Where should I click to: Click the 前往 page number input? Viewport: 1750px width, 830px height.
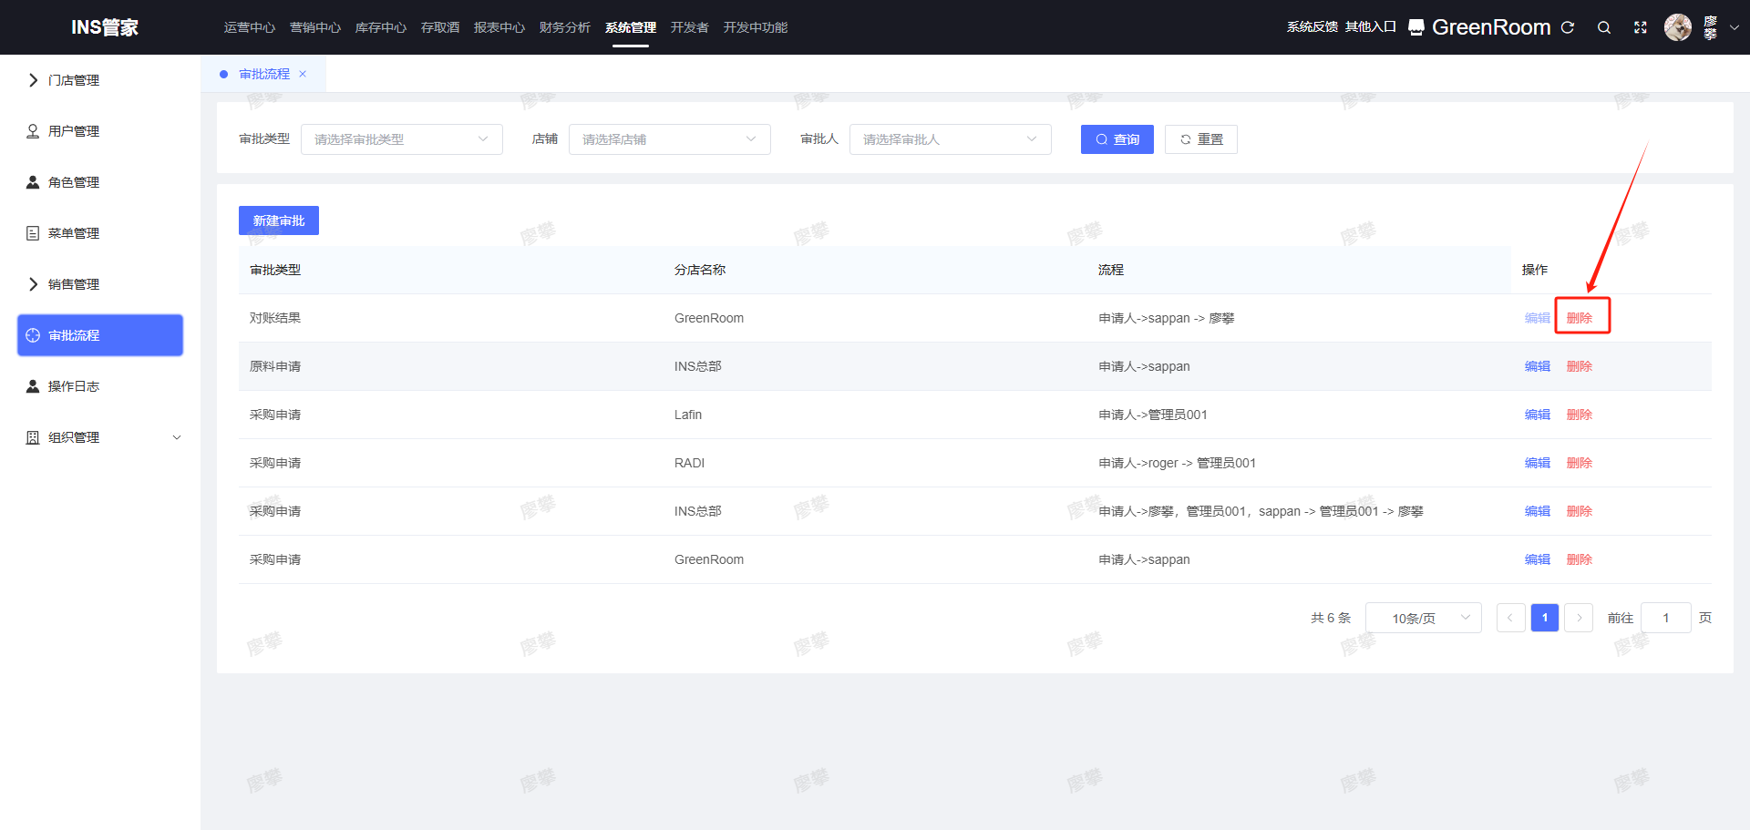click(x=1666, y=618)
